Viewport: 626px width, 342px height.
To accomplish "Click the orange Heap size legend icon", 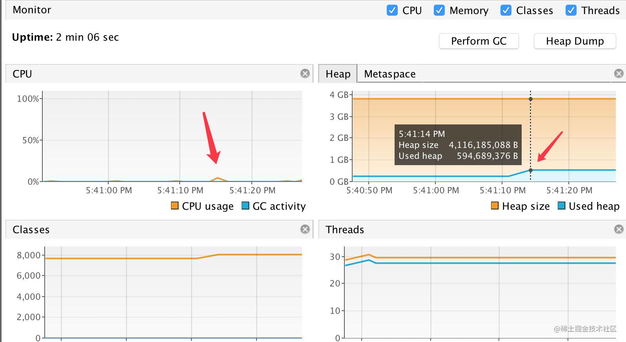I will coord(495,206).
